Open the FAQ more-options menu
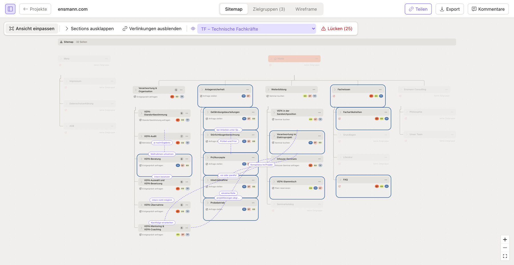The image size is (514, 265). (386, 180)
